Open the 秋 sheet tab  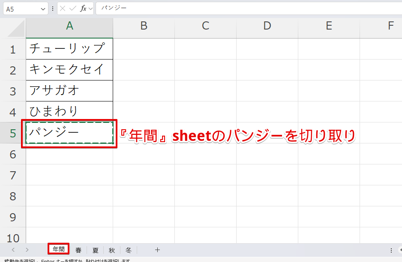click(x=112, y=250)
